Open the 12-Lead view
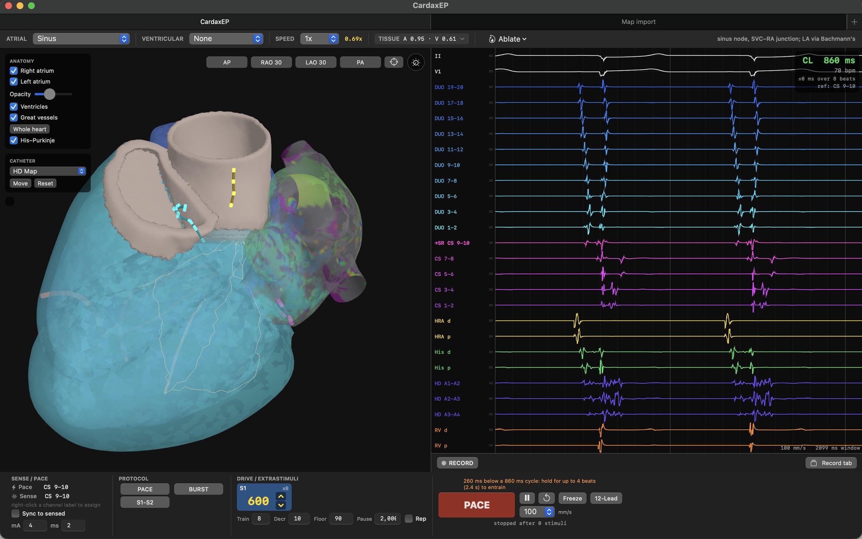 click(x=606, y=498)
